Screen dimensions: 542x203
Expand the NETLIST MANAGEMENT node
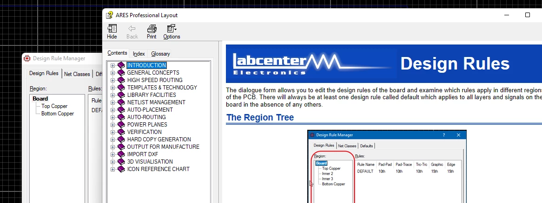pos(112,102)
